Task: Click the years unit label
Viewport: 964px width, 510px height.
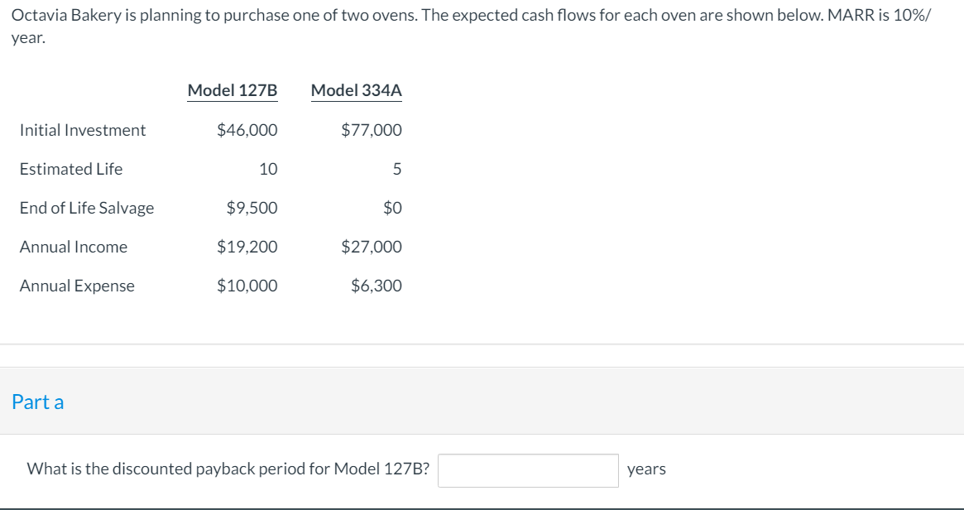Action: point(646,469)
